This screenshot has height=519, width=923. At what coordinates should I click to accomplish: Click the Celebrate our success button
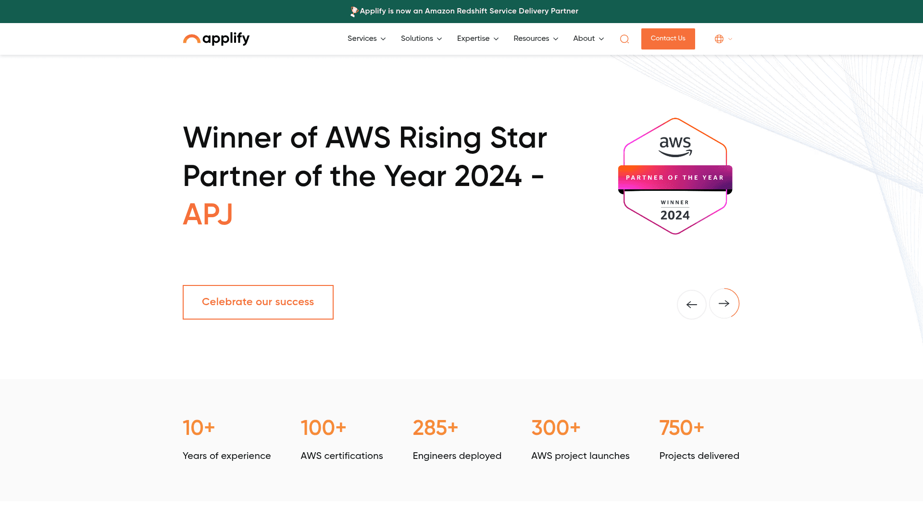click(x=258, y=302)
